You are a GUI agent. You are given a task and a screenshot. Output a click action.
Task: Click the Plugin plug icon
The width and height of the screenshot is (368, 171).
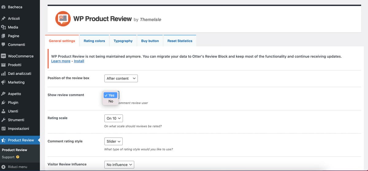pos(4,103)
